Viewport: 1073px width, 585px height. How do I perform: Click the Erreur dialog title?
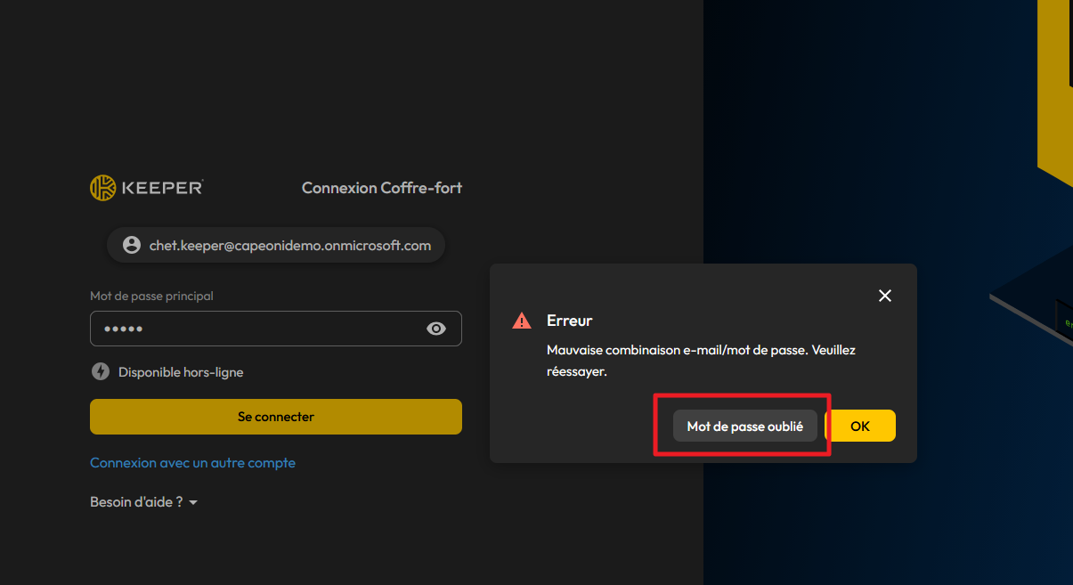click(570, 321)
